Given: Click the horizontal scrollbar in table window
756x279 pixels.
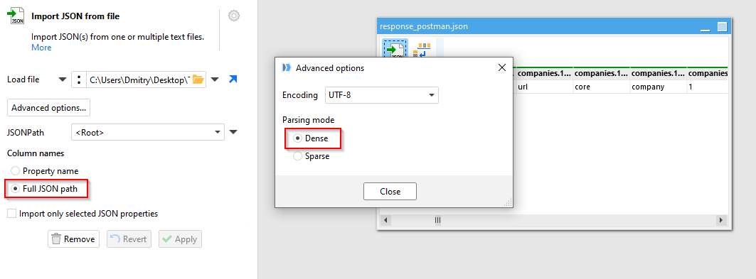Looking at the screenshot, I should [553, 220].
